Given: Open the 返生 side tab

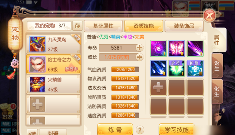Looking at the screenshot, I should (x=217, y=66).
